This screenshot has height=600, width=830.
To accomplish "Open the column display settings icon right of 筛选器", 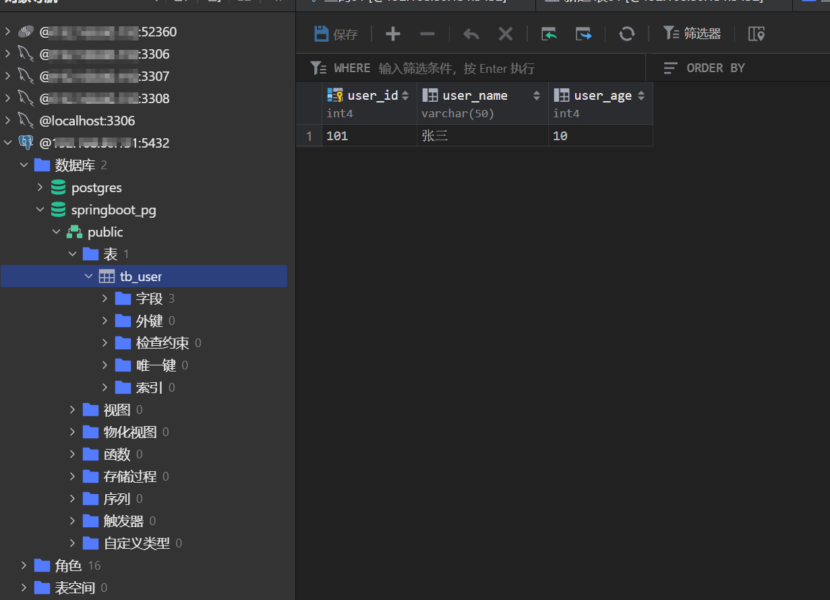I will tap(756, 33).
